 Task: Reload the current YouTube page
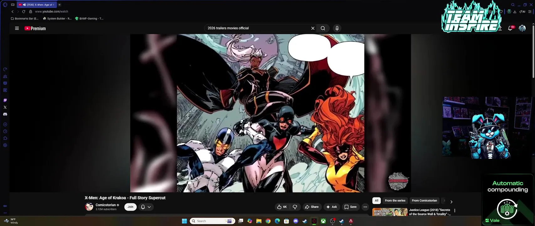[24, 12]
